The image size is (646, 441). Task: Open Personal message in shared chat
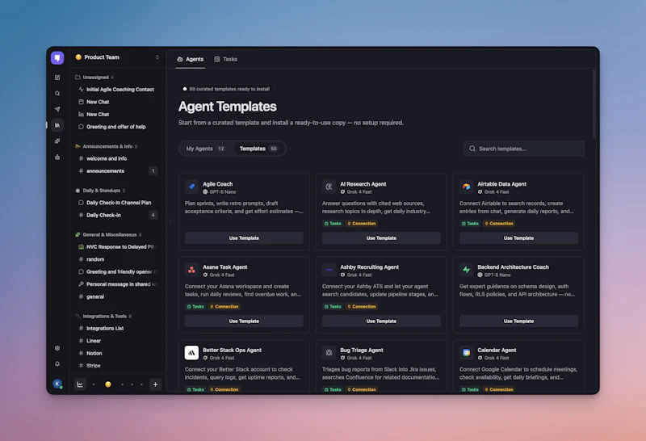click(x=116, y=284)
